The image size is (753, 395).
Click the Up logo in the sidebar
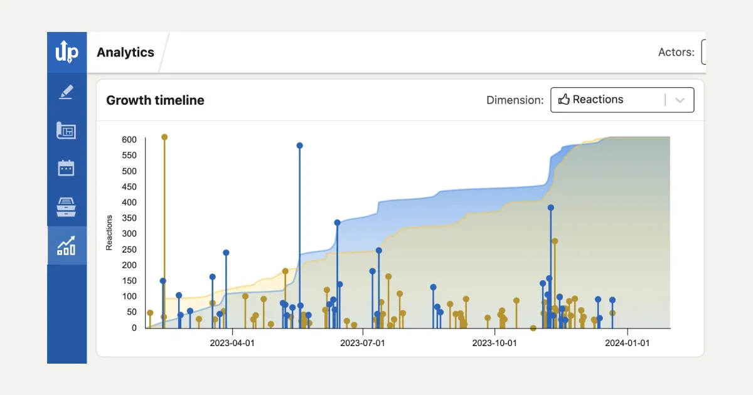pos(67,52)
